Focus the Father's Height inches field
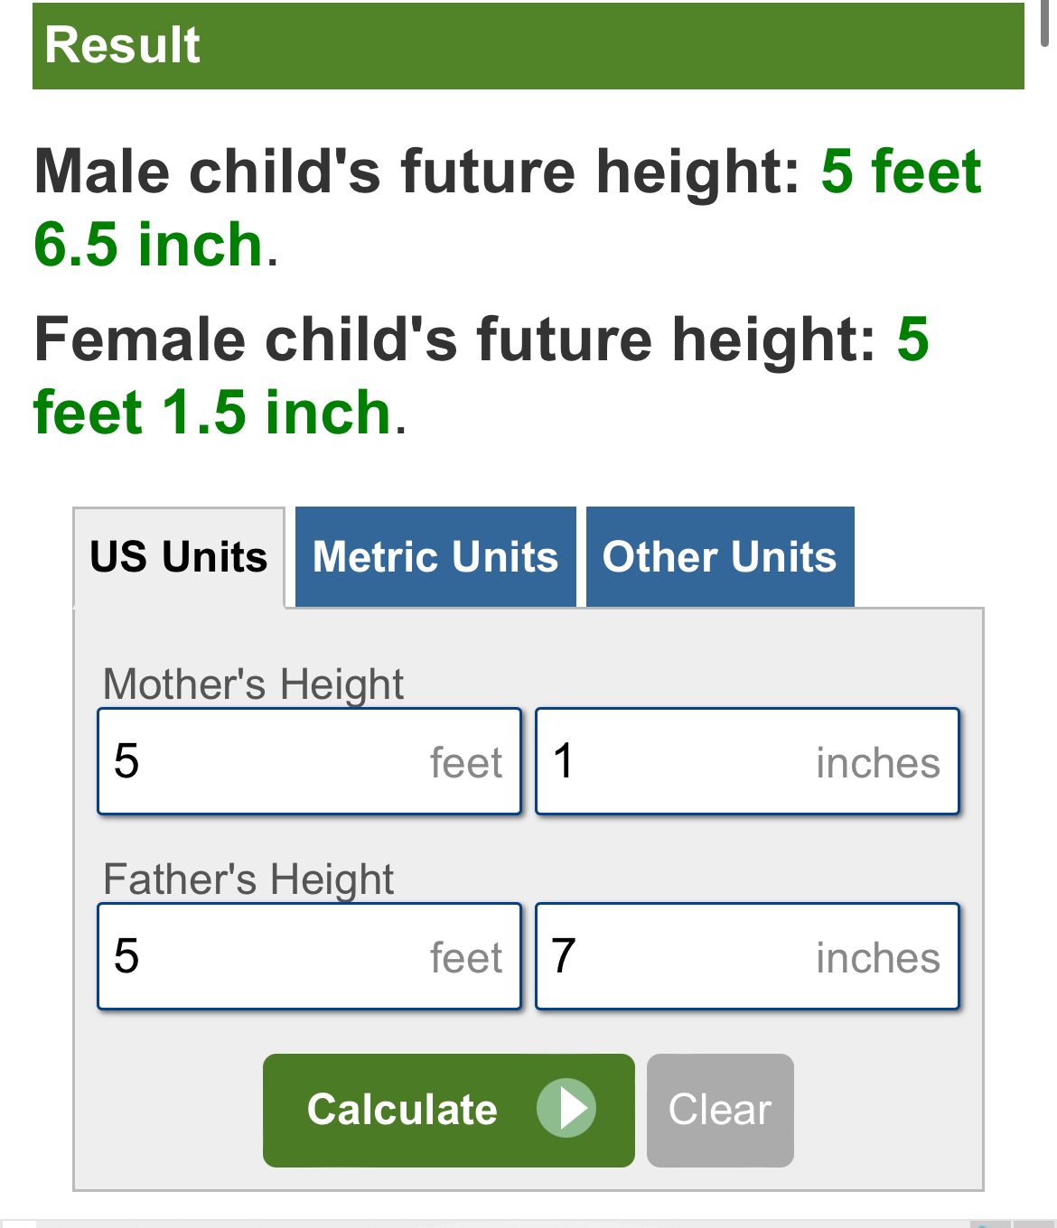This screenshot has height=1228, width=1057. [747, 956]
